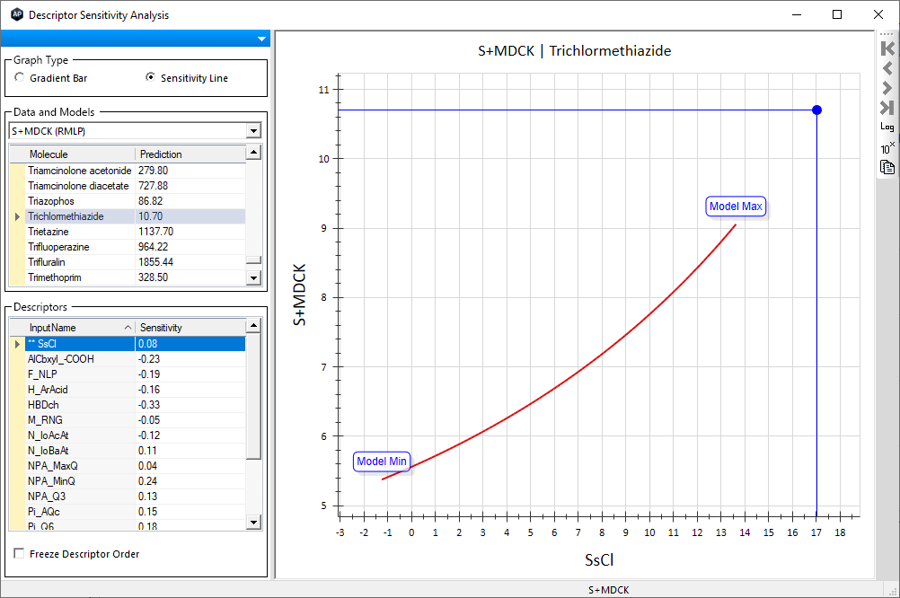Screen dimensions: 900x598
Task: Click the molecule list scroll-down arrow
Action: pyautogui.click(x=253, y=277)
